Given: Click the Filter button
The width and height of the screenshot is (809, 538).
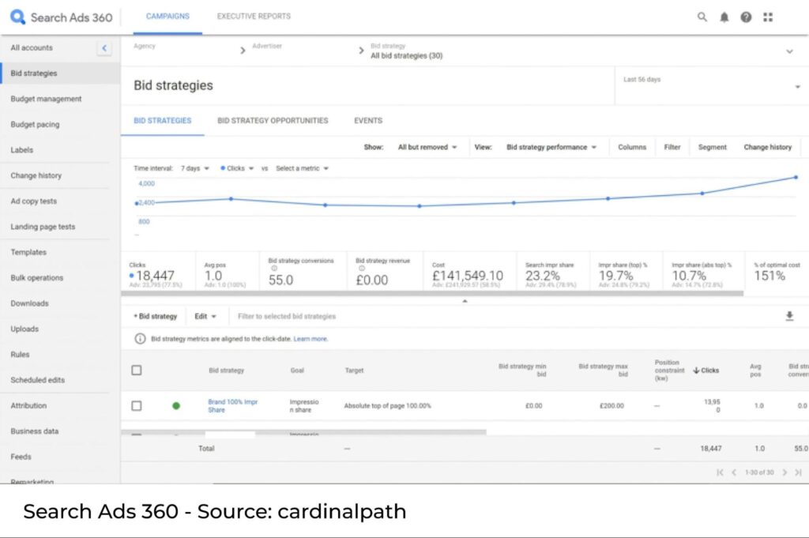Looking at the screenshot, I should (x=672, y=147).
